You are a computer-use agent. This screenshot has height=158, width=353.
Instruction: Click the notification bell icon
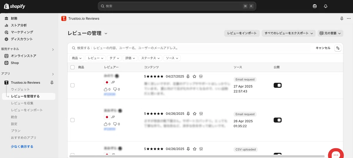[x=325, y=6]
